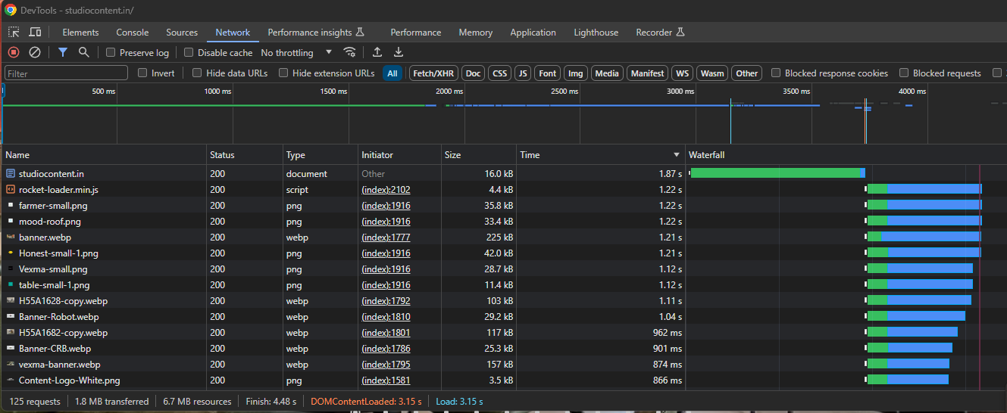Open initiator link (index):1581
Viewport: 1007px width, 413px height.
pyautogui.click(x=386, y=380)
